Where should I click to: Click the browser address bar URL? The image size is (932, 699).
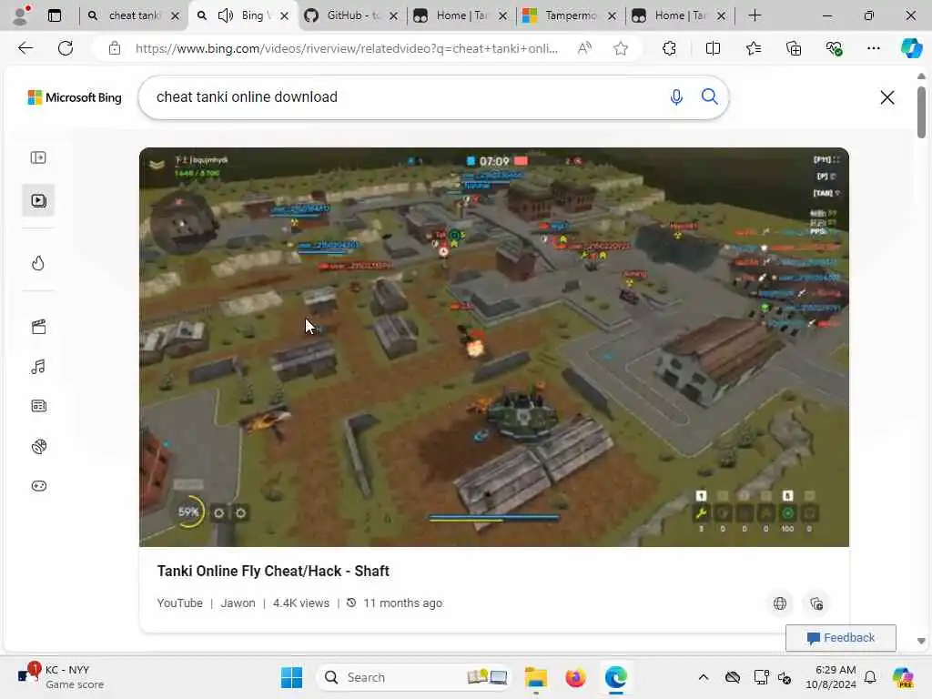[x=347, y=48]
